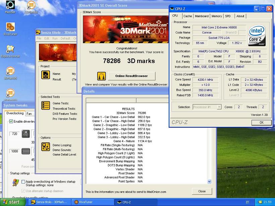
Task: Toggle Use alternate startup daemon checkbox
Action: pyautogui.click(x=23, y=191)
